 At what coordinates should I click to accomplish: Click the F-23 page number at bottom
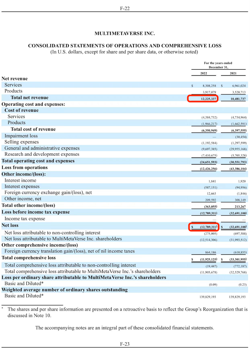125,344
